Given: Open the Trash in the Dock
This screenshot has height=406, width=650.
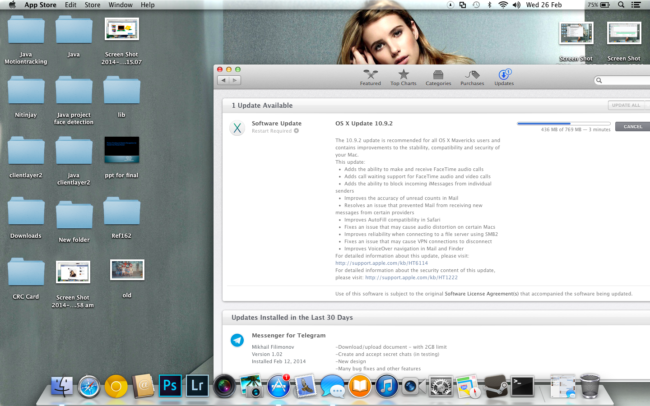Looking at the screenshot, I should 590,387.
